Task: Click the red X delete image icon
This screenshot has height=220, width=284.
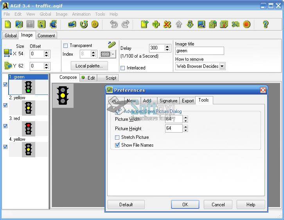Action: (167, 24)
